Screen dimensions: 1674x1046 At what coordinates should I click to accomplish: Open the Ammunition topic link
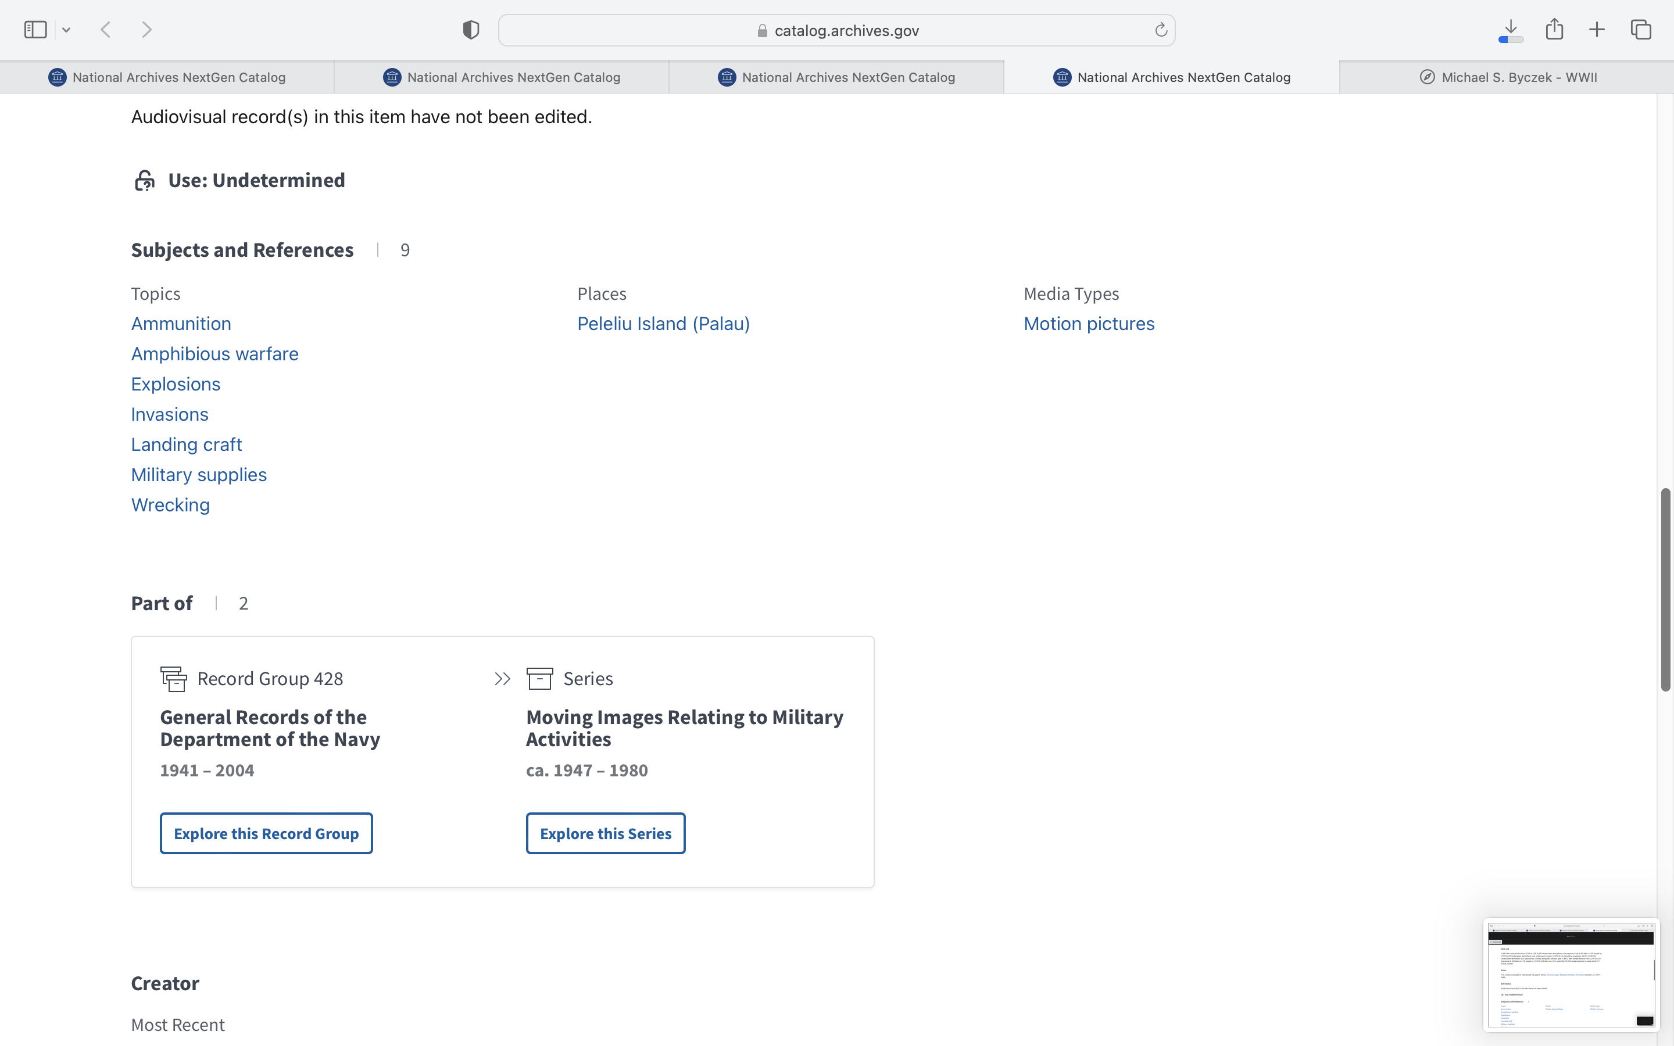click(181, 324)
